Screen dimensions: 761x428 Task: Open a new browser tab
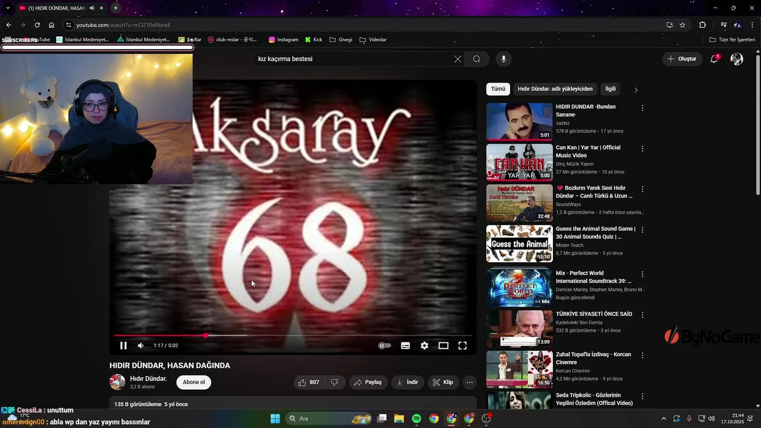[x=115, y=8]
